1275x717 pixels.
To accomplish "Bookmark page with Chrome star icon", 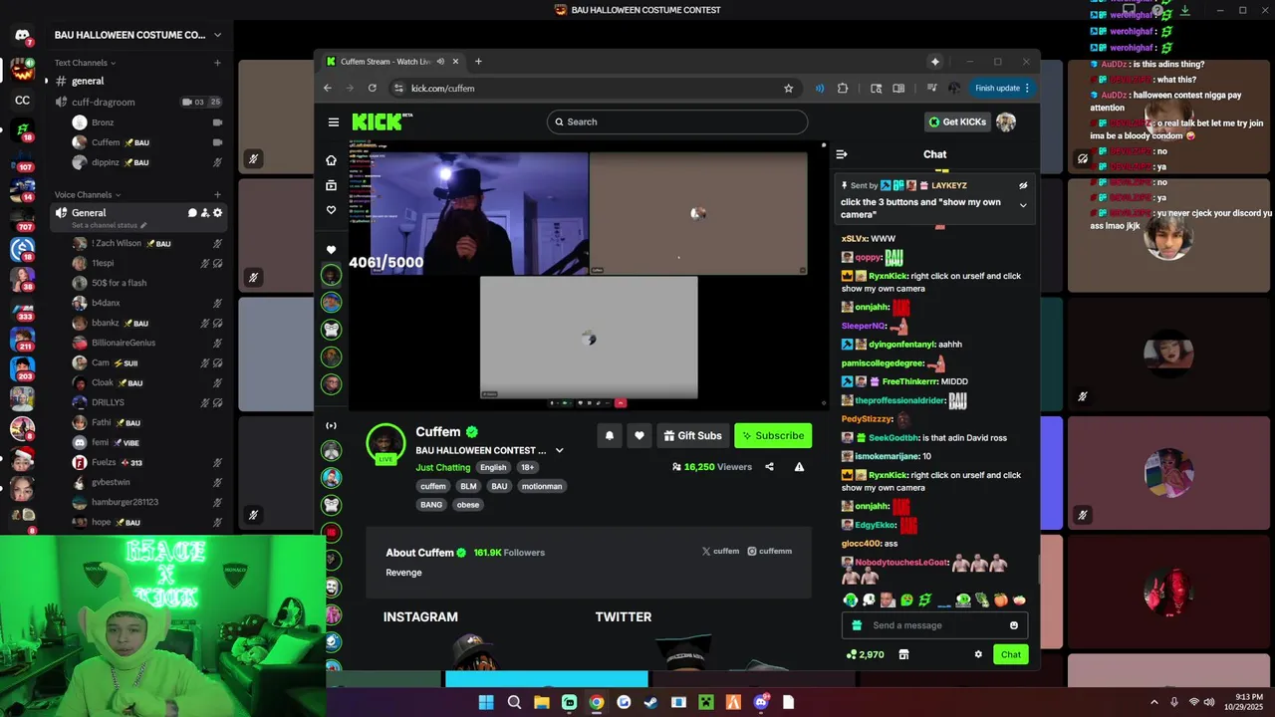I will 788,88.
